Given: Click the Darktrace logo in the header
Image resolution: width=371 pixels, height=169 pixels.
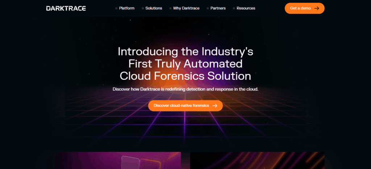Looking at the screenshot, I should (66, 8).
